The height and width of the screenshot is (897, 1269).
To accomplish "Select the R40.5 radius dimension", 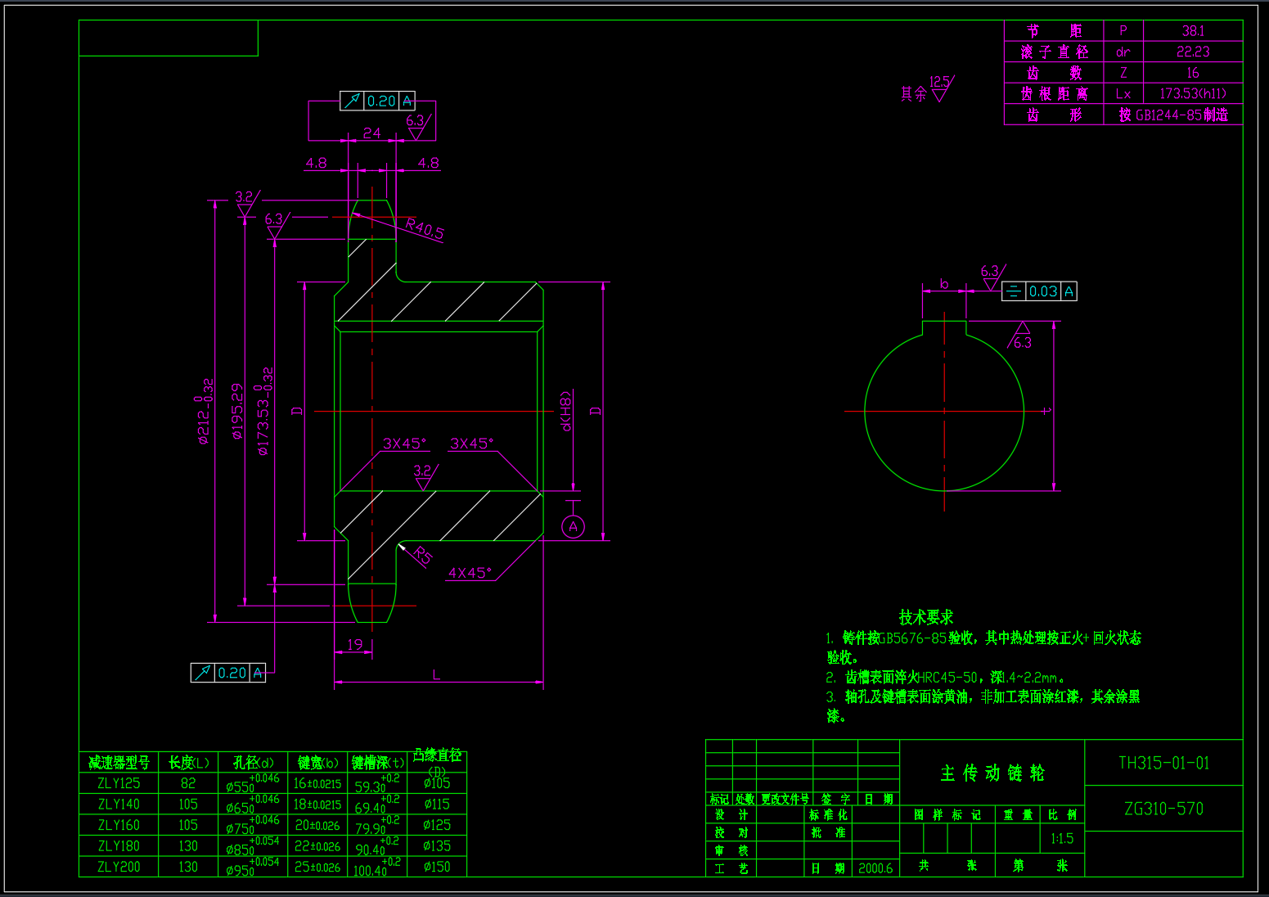I will point(425,229).
